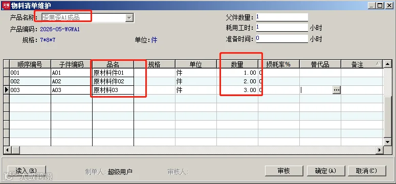396x184 pixels.
Task: Click the 取消(C) button
Action: coord(367,171)
